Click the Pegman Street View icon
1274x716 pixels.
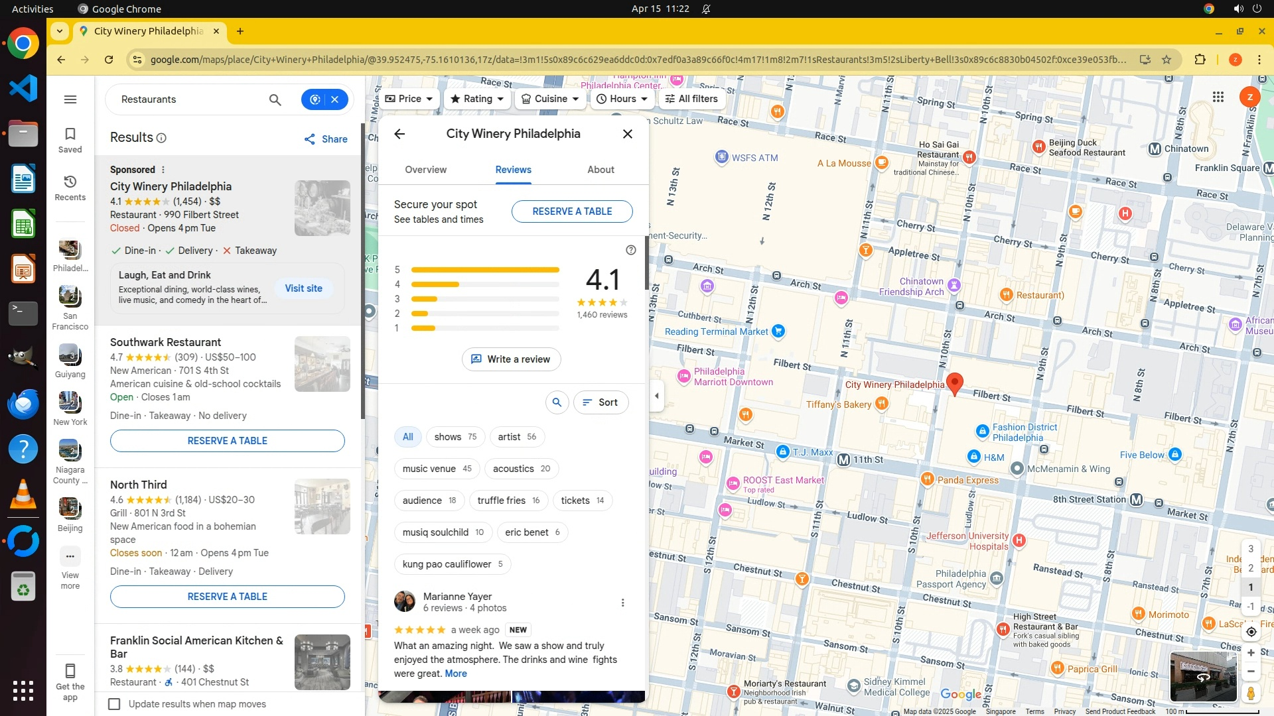click(1251, 693)
